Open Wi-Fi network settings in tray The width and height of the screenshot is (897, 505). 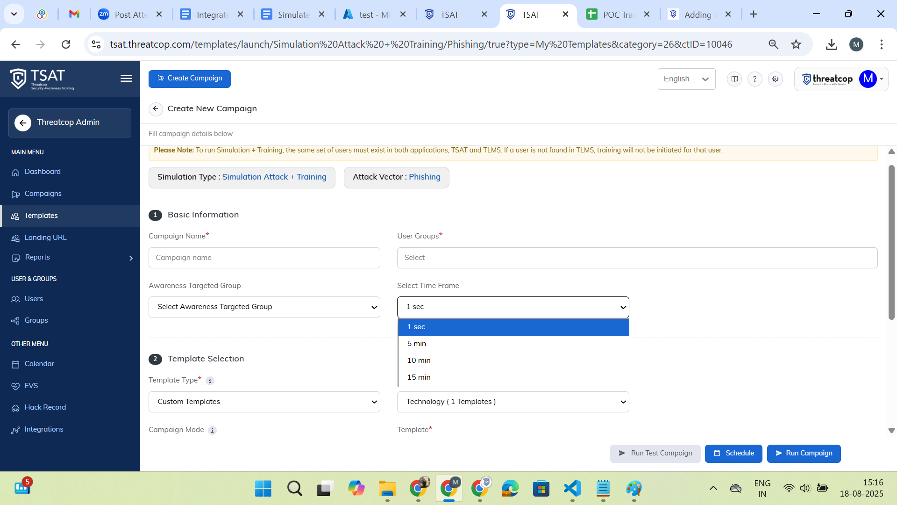click(789, 489)
